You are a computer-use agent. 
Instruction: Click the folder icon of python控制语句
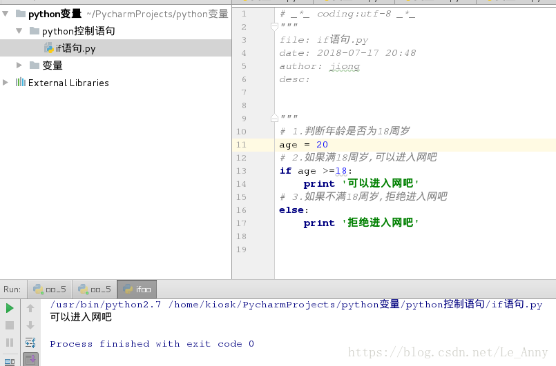35,31
